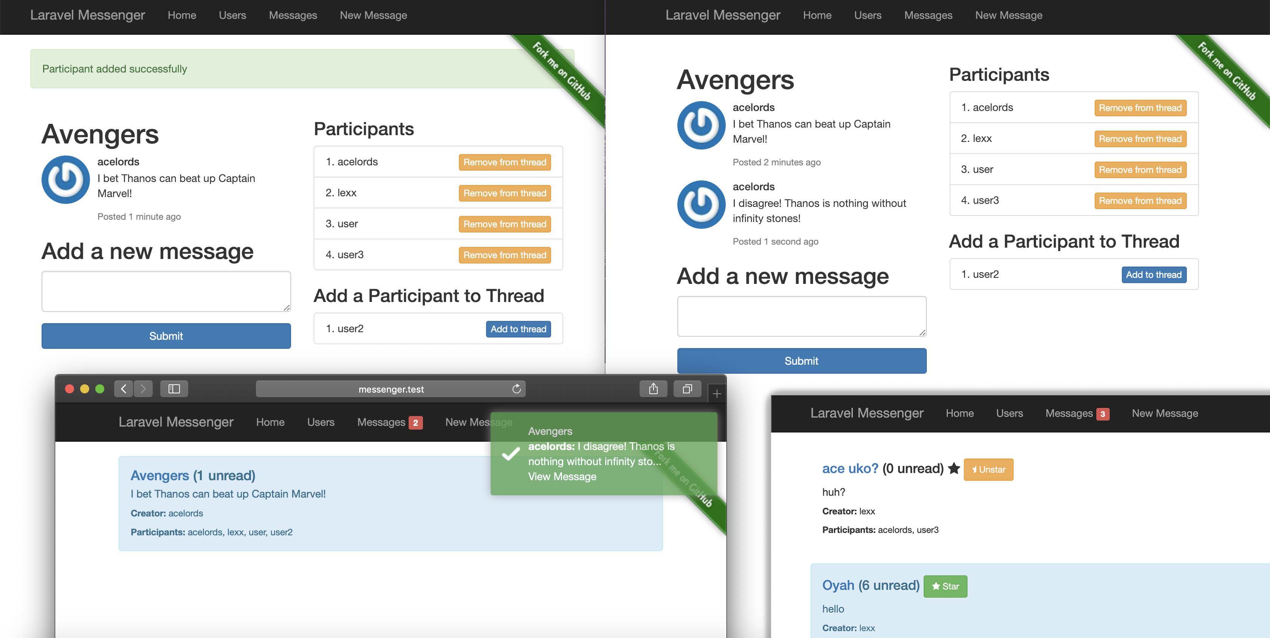The image size is (1270, 638).
Task: Reload the messenger.test page
Action: 516,389
